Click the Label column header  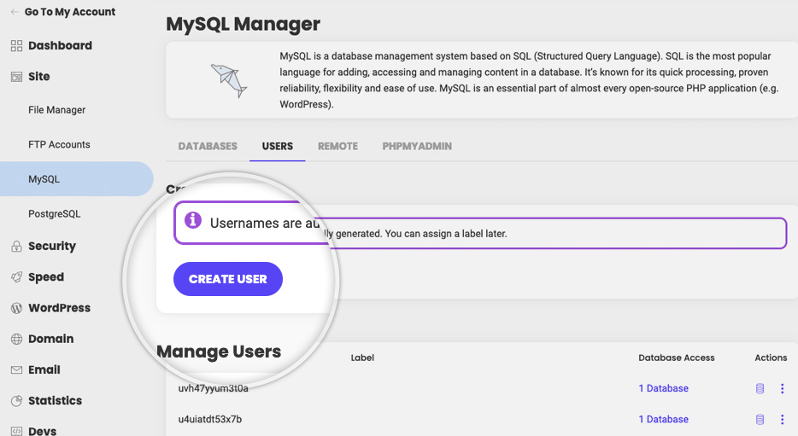pyautogui.click(x=362, y=358)
